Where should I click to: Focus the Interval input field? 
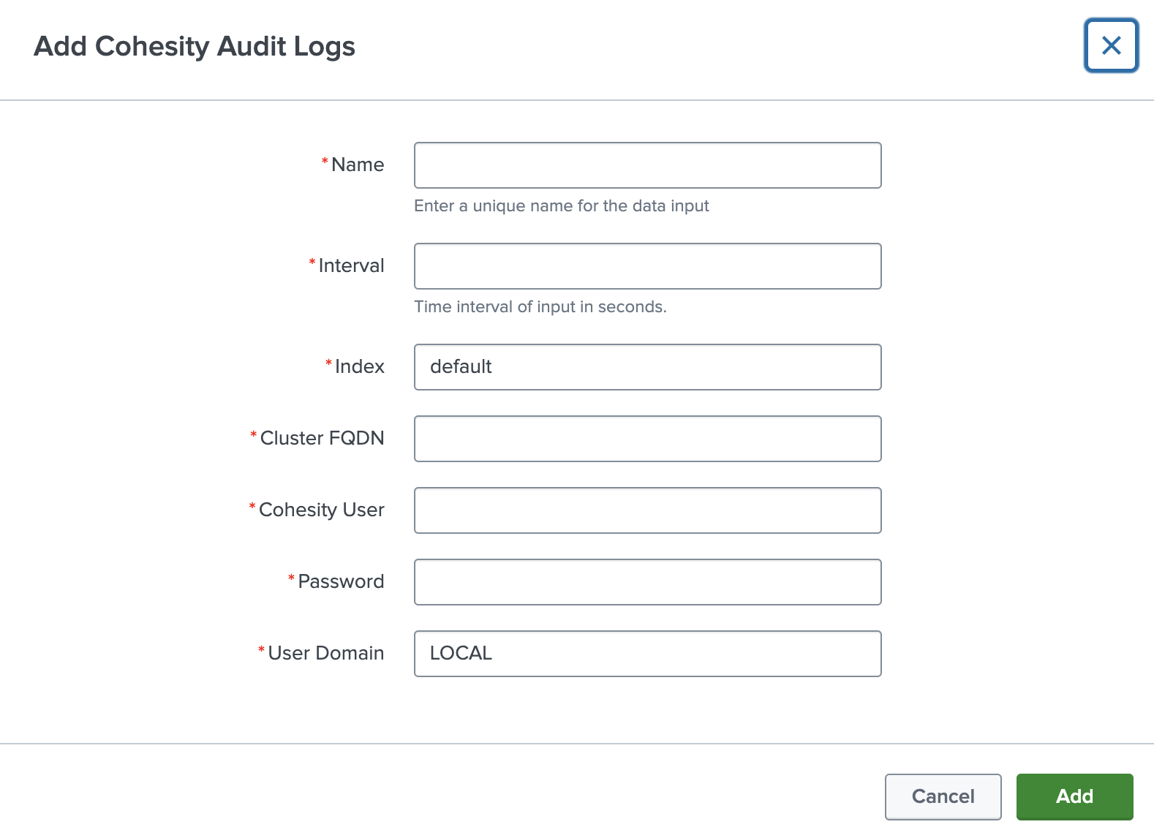(x=647, y=266)
